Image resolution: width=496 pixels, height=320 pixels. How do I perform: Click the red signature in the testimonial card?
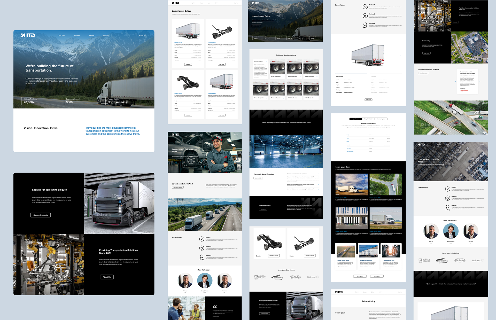point(464,90)
